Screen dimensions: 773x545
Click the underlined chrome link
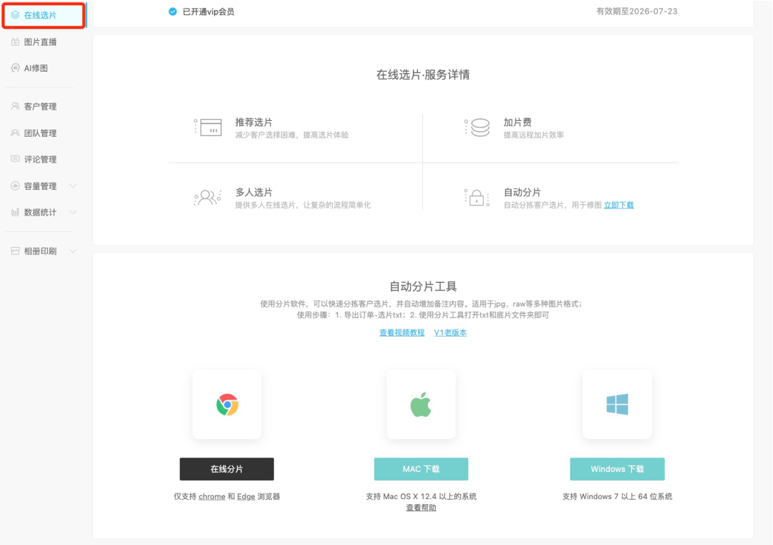pyautogui.click(x=212, y=496)
